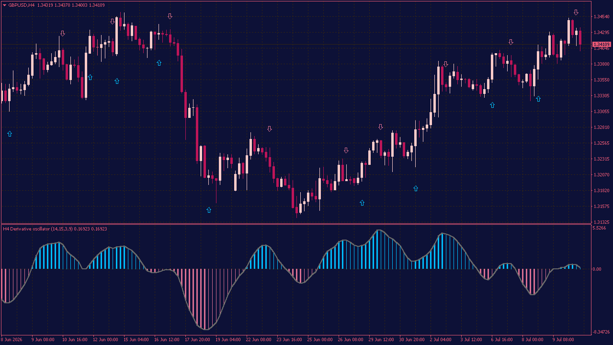Click the 6 Jul 16:00 time label
613x345 pixels.
click(502, 340)
